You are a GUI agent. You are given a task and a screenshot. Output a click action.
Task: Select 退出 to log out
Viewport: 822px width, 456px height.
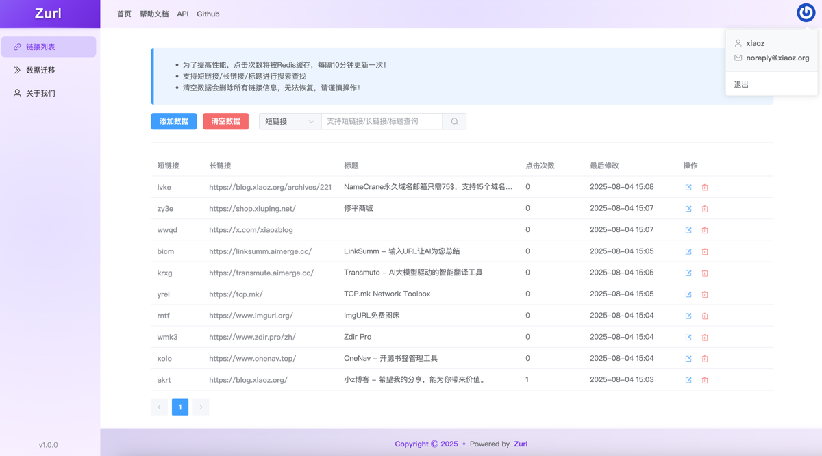740,84
